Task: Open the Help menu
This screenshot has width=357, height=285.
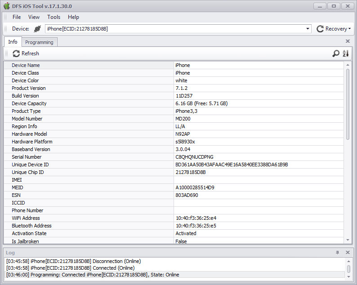Action: (73, 17)
